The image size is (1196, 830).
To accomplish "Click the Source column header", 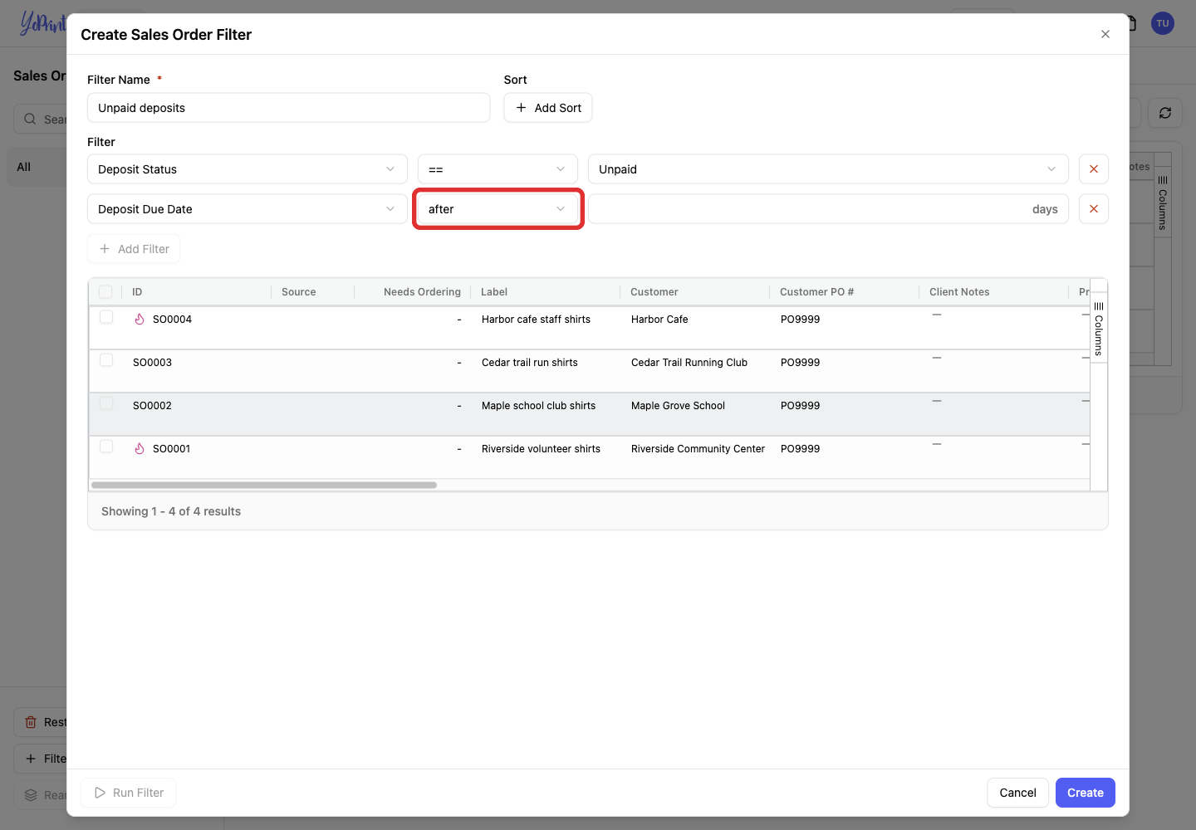I will click(x=299, y=292).
